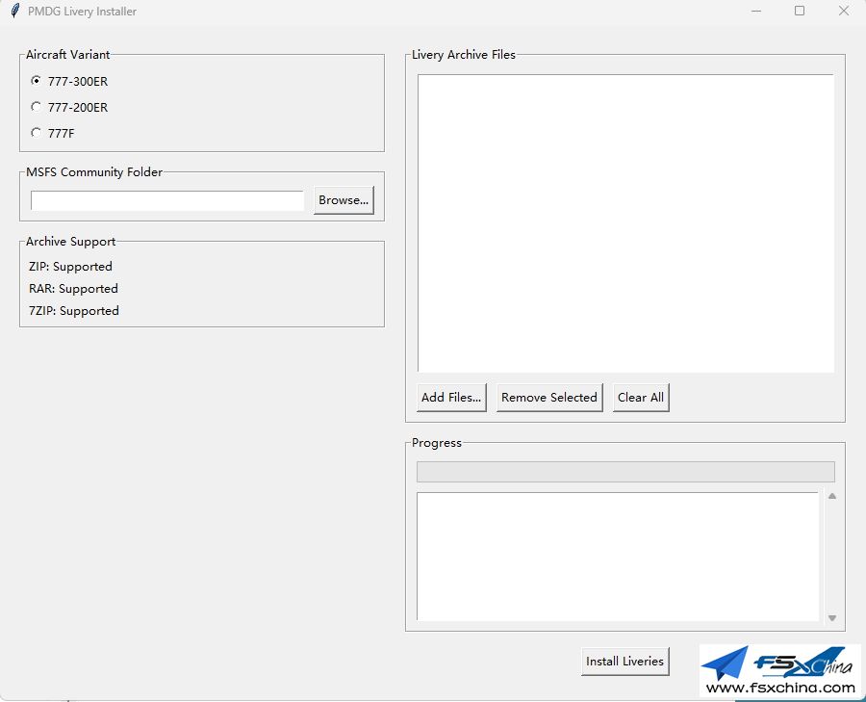Click the FSXChina logo image
The width and height of the screenshot is (866, 702).
point(779,670)
